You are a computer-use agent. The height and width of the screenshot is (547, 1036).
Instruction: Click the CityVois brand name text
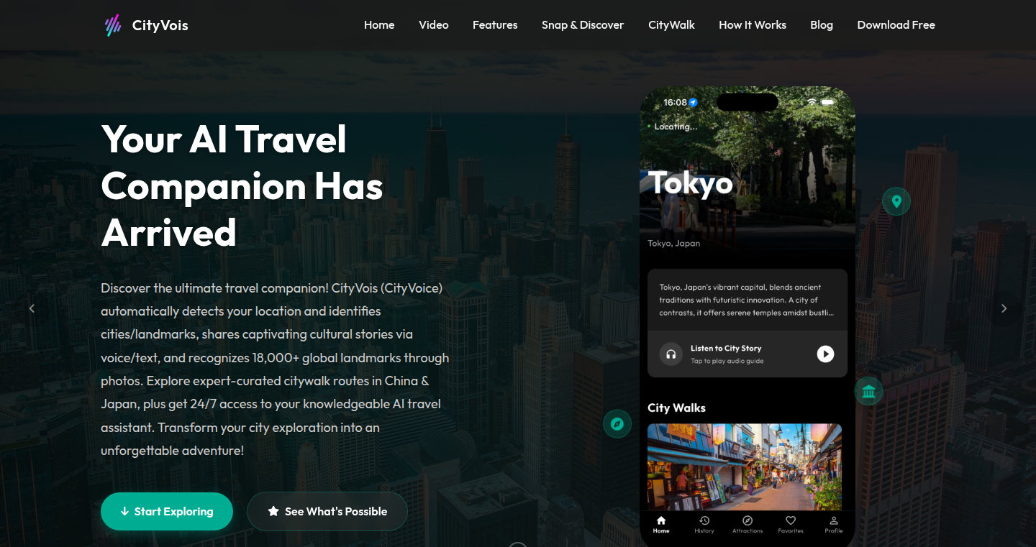(160, 25)
